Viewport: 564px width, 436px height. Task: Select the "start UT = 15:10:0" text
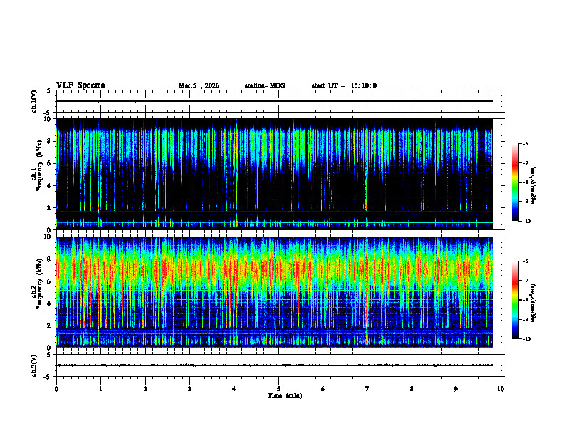click(x=344, y=85)
